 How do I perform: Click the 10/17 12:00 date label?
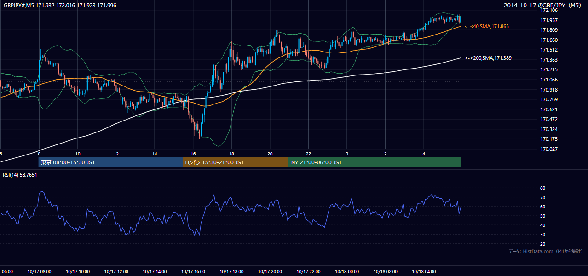point(116,272)
